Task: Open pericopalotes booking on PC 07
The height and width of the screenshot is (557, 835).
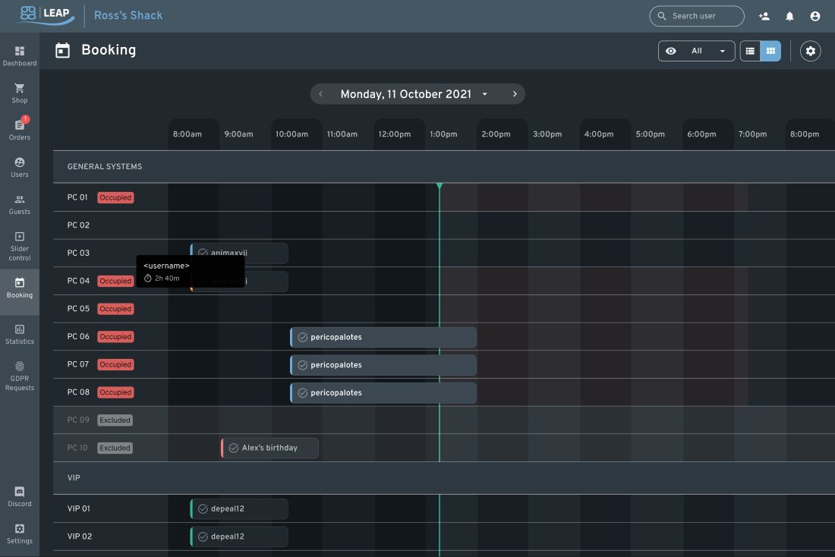Action: pyautogui.click(x=383, y=365)
